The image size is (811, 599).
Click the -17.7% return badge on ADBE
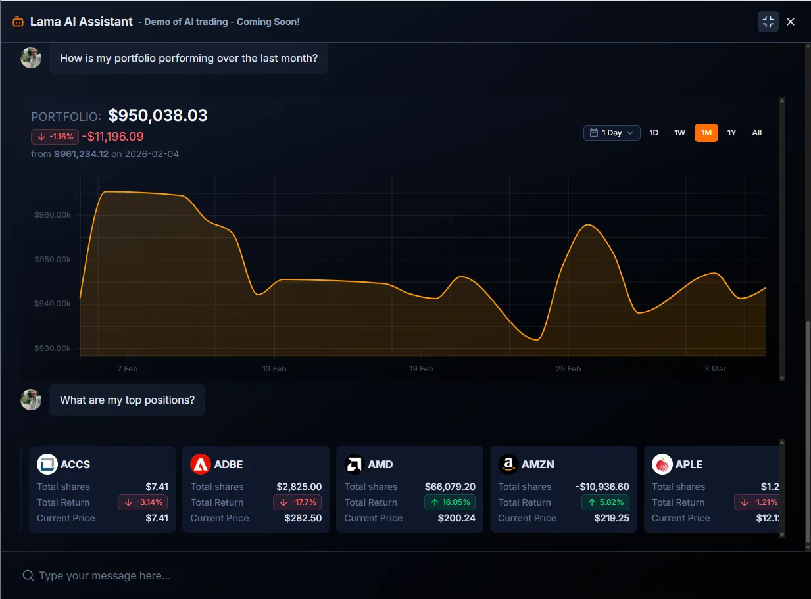tap(297, 502)
